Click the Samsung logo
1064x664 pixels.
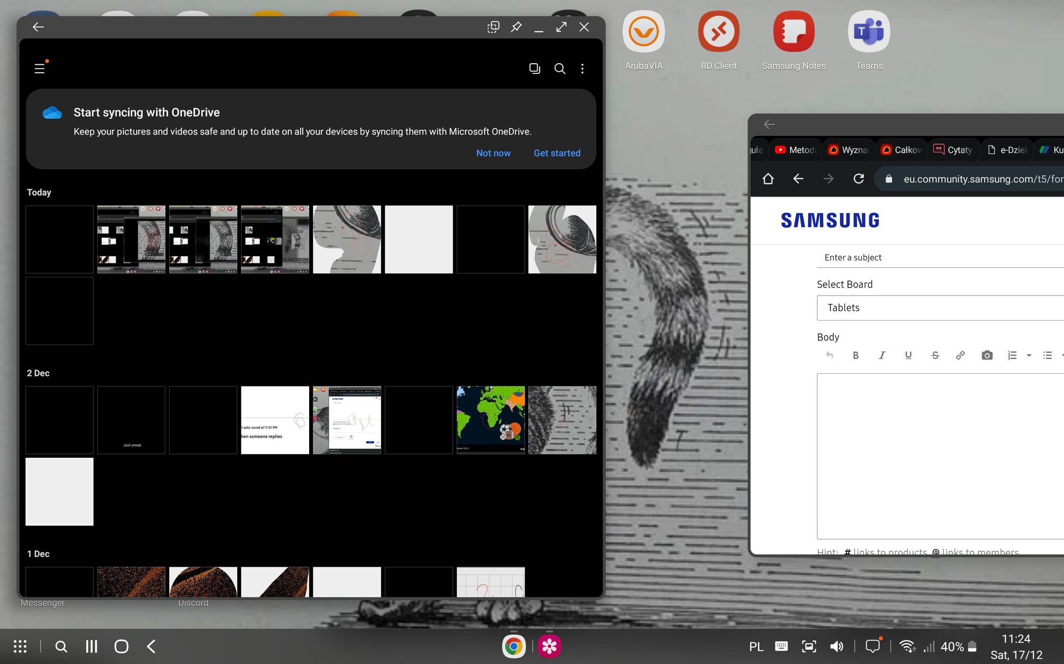click(830, 221)
